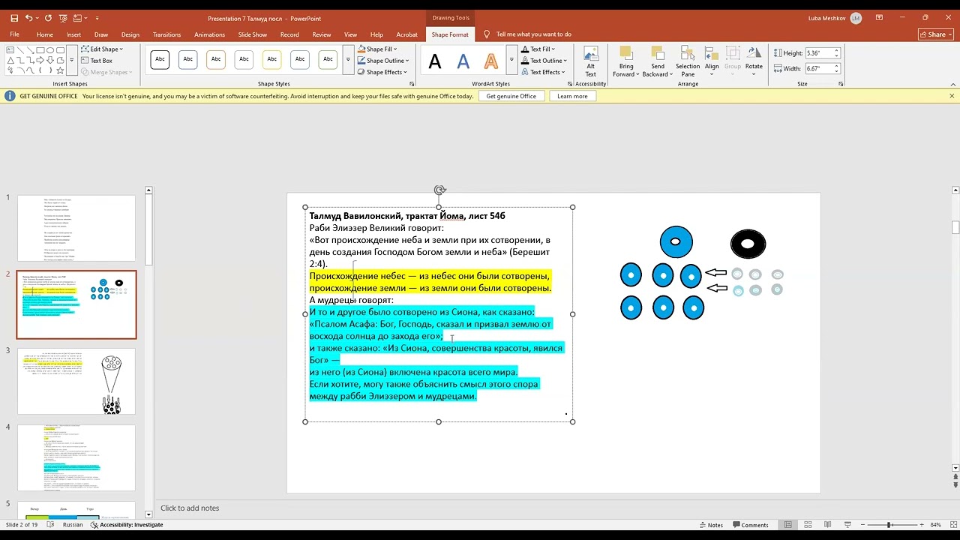960x540 pixels.
Task: Switch to Slide Sorter view icon
Action: pos(808,525)
